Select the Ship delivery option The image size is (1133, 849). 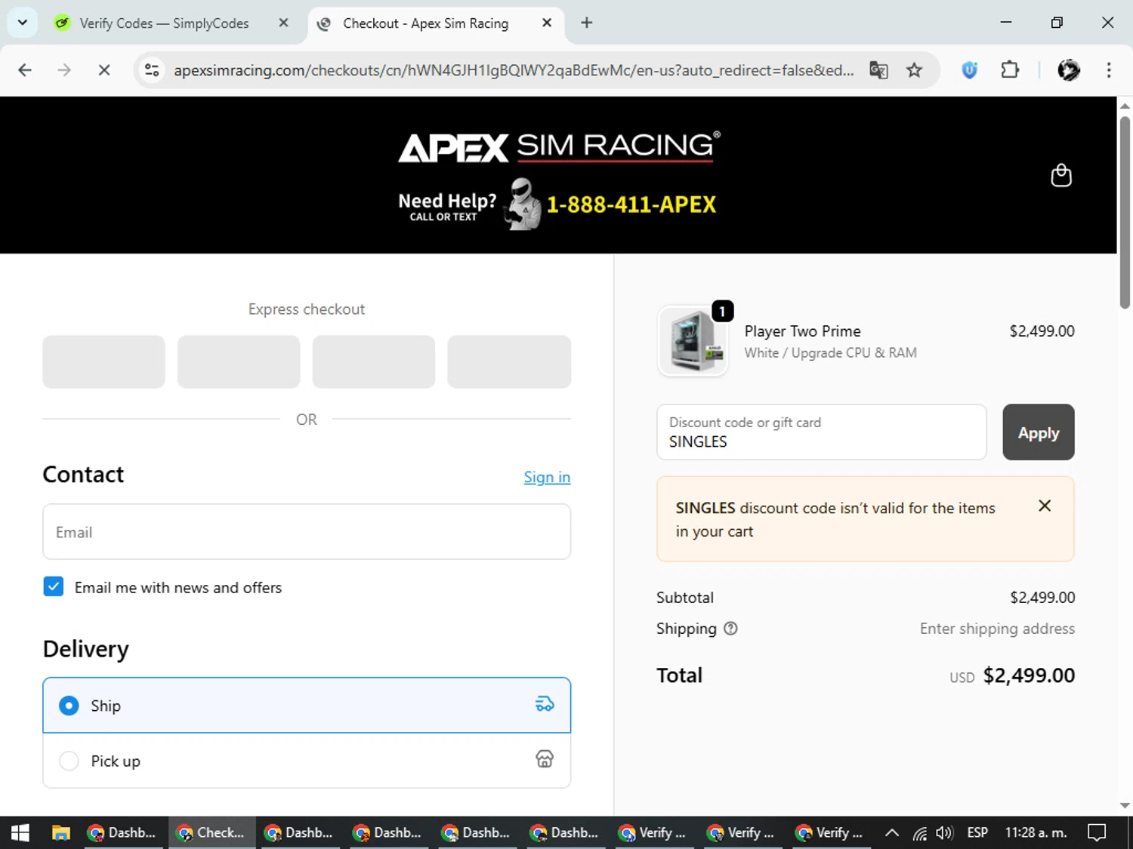pos(307,705)
